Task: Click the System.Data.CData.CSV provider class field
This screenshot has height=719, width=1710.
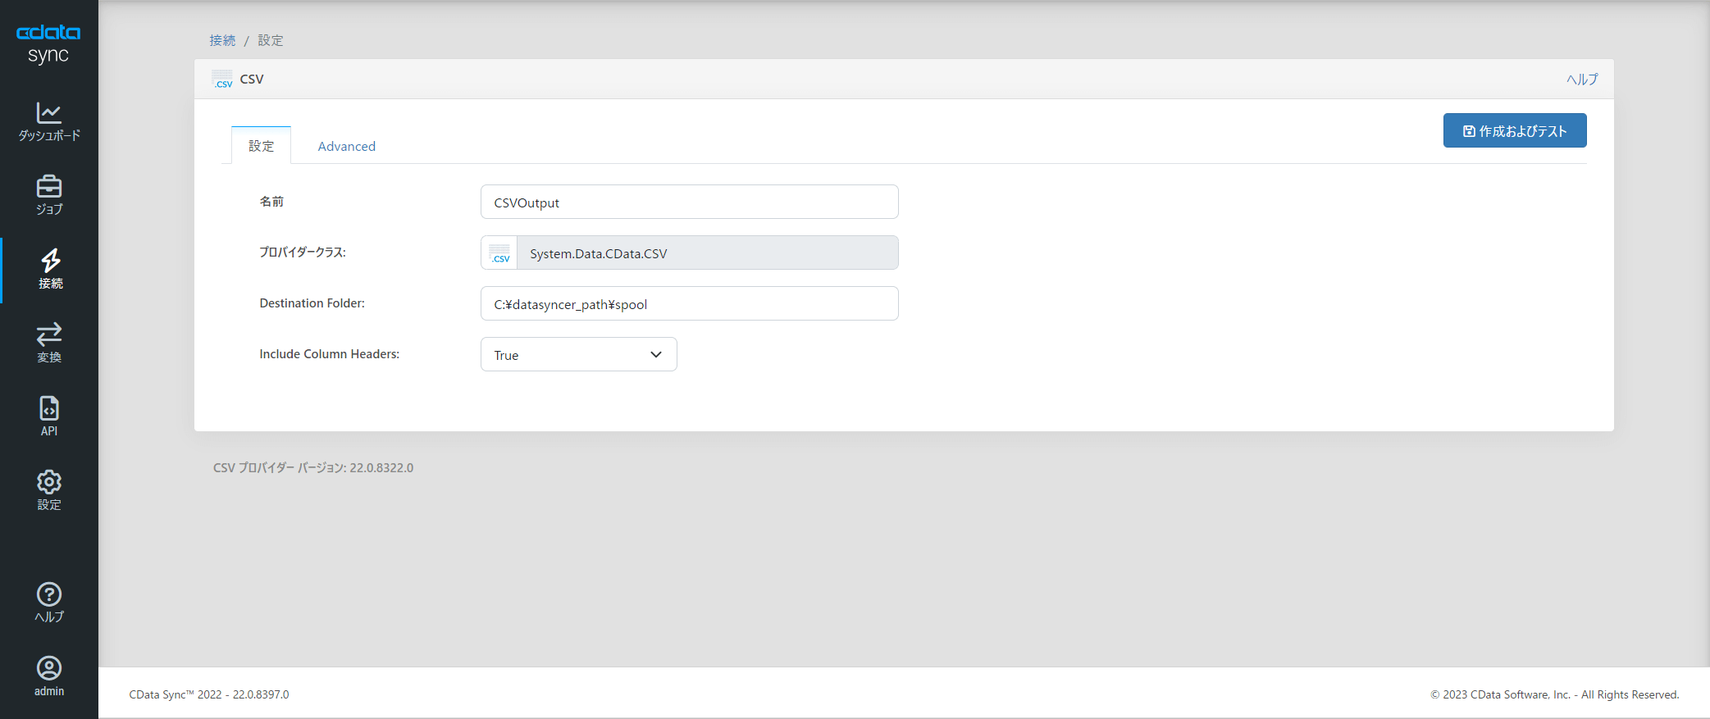Action: pyautogui.click(x=708, y=253)
